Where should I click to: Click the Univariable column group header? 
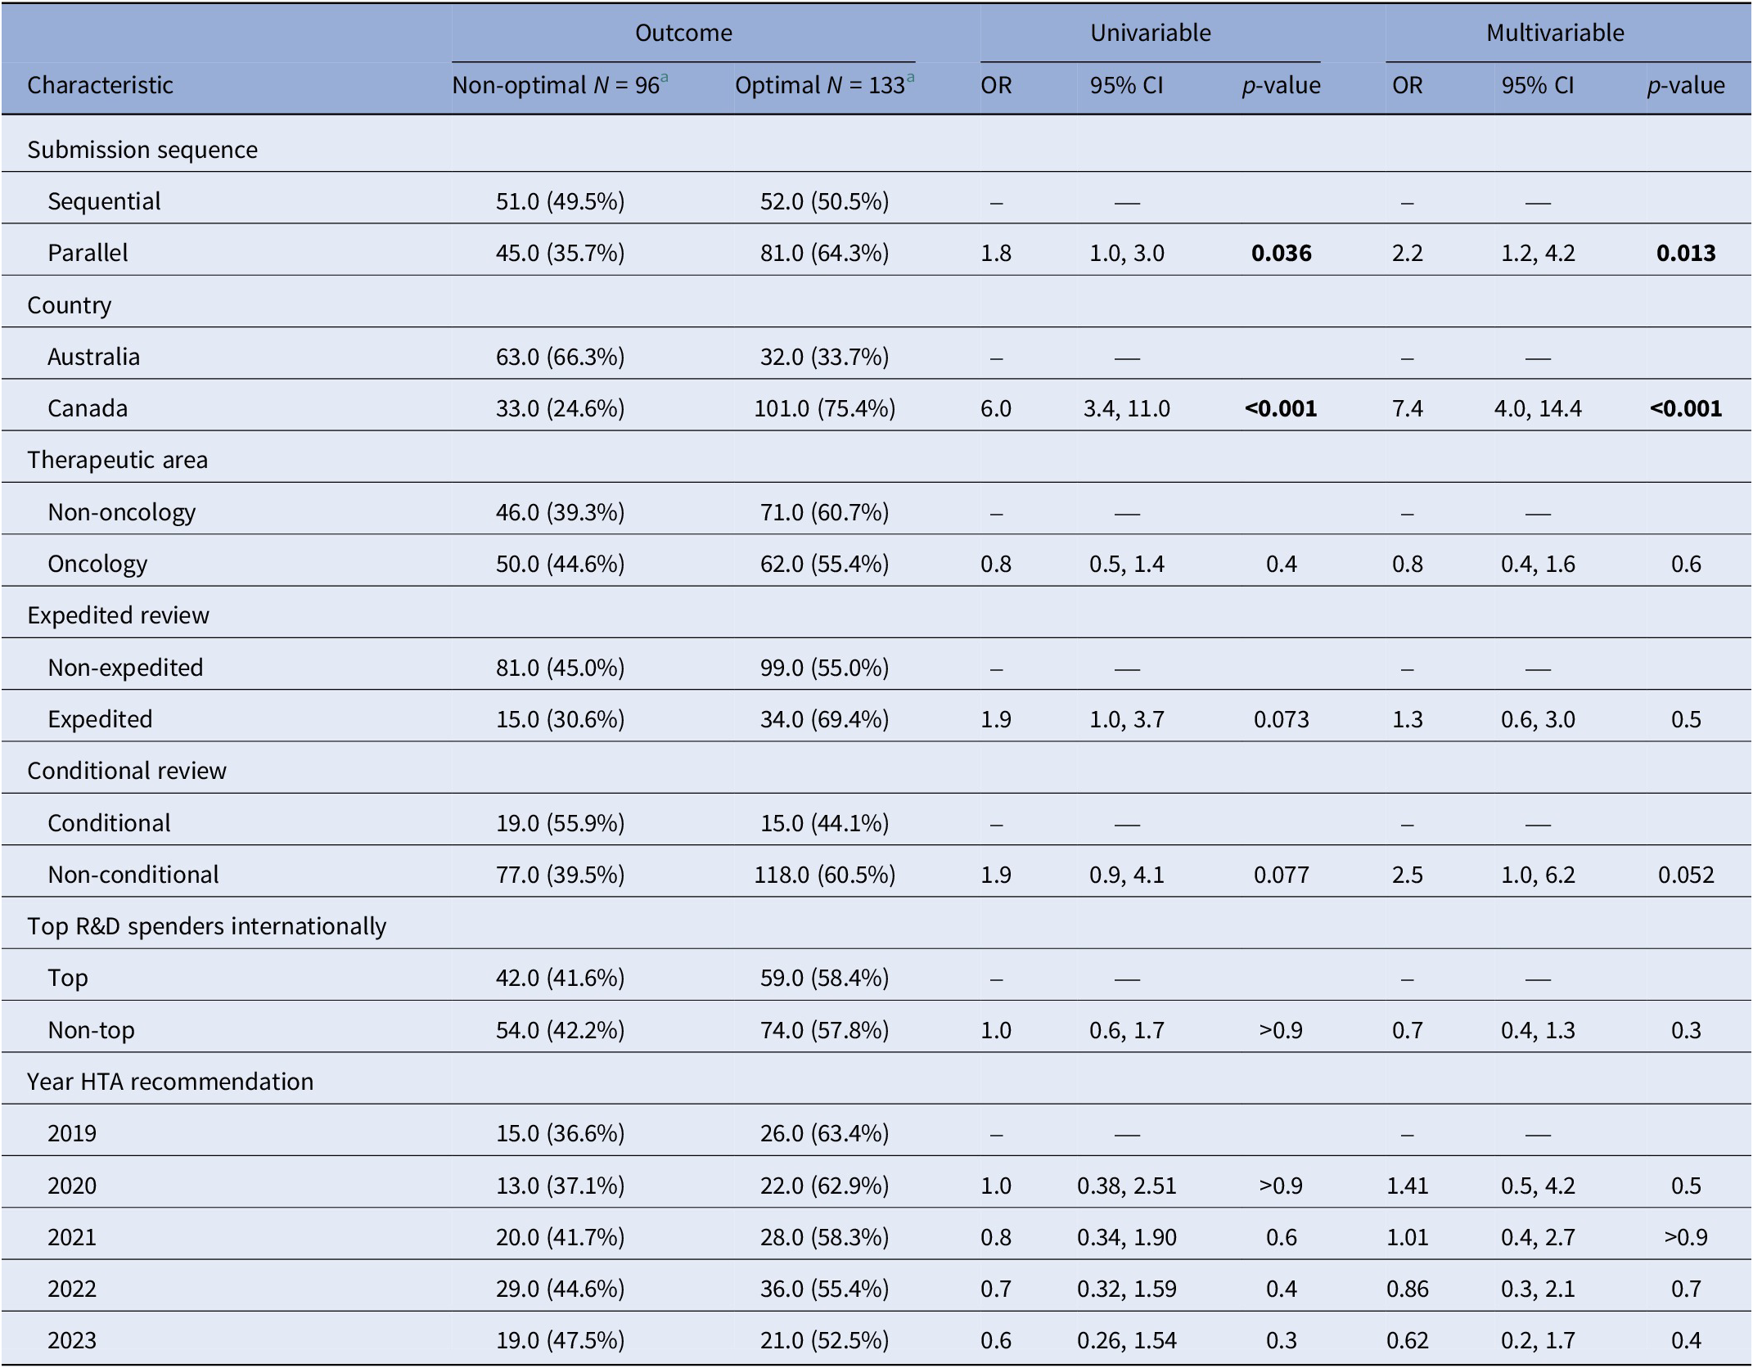tap(1150, 33)
